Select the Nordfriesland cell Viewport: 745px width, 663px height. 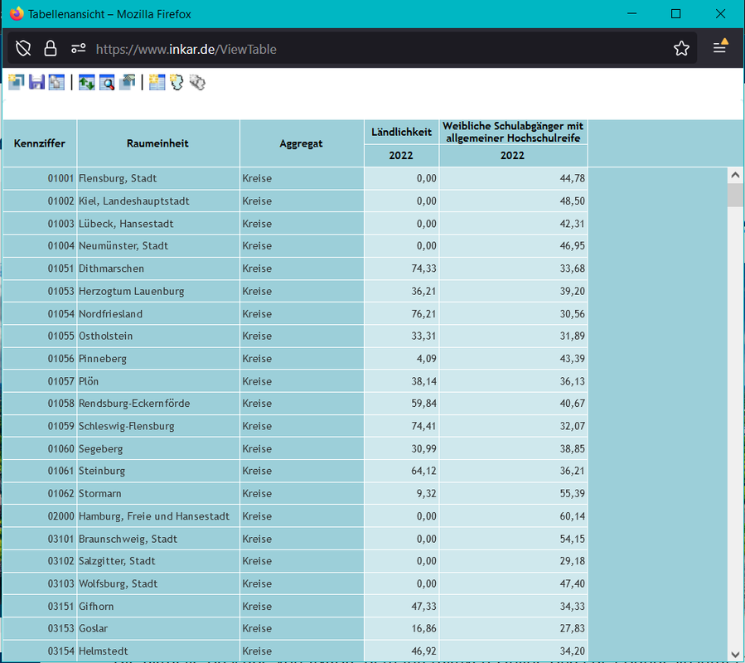(158, 313)
